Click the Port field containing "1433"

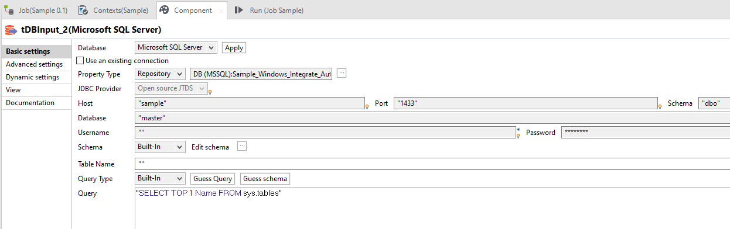point(526,103)
